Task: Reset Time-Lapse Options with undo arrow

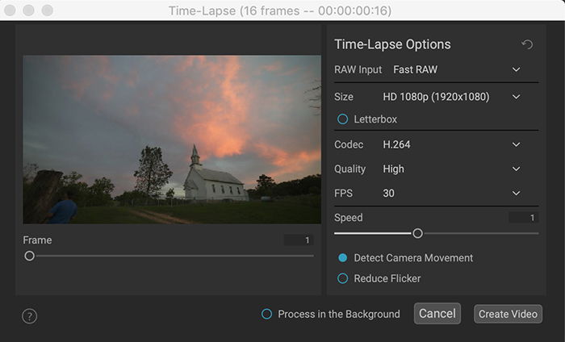Action: pos(527,44)
